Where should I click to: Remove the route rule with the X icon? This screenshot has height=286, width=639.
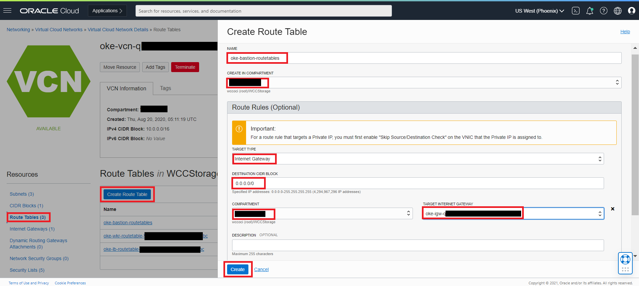pyautogui.click(x=613, y=209)
